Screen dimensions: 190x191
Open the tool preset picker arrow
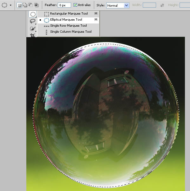coord(11,5)
